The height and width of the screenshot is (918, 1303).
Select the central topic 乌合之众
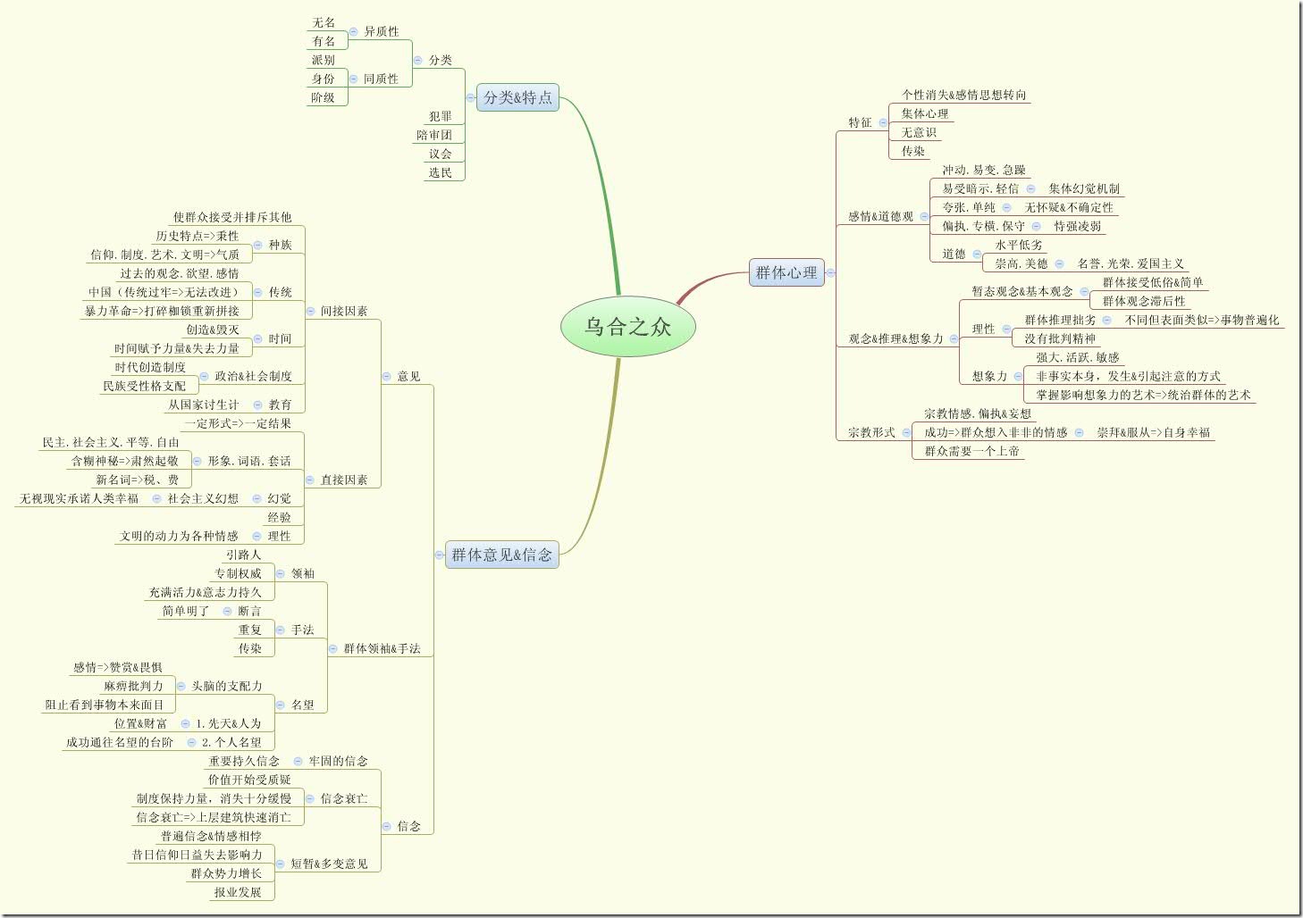click(x=627, y=326)
